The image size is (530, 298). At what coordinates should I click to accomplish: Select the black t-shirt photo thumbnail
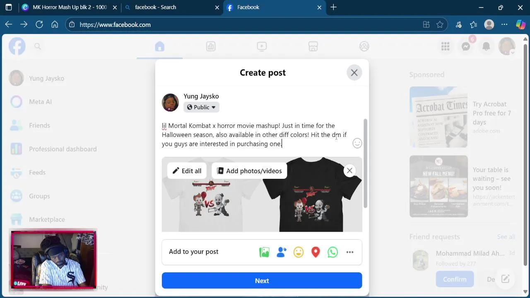point(312,195)
